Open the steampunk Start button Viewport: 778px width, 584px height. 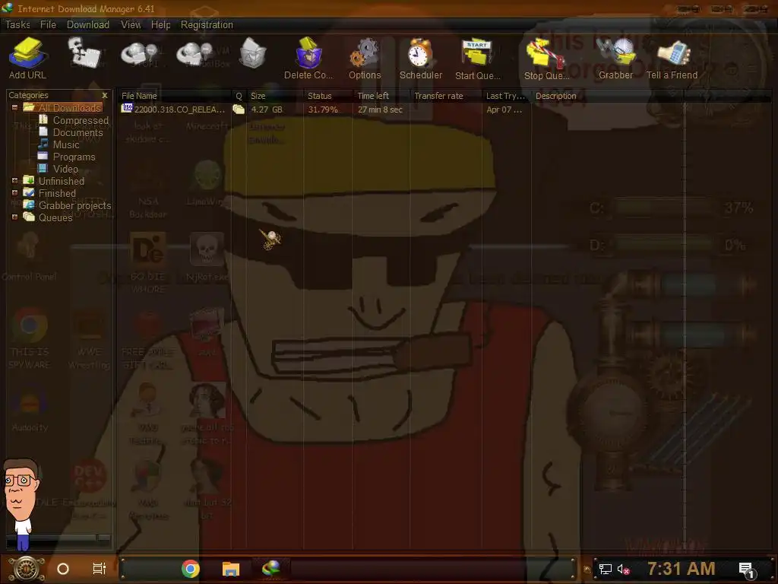27,569
